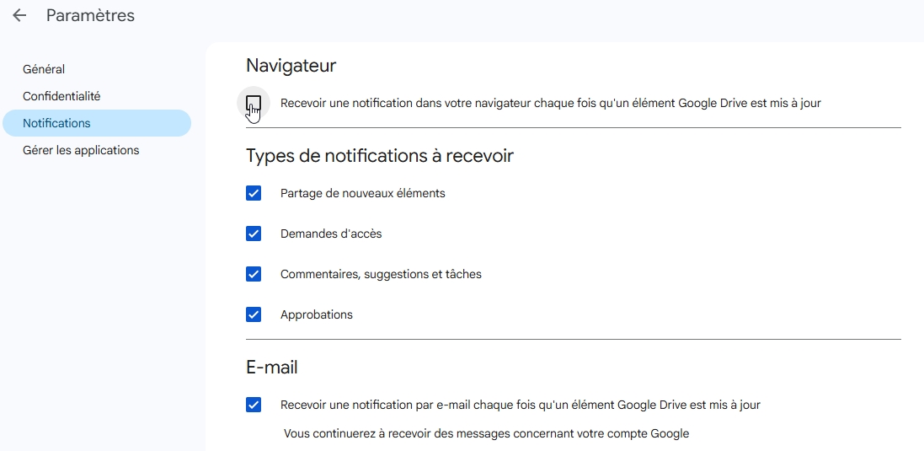
Task: Click the 'Demandes d'accès' label text
Action: [x=331, y=234]
